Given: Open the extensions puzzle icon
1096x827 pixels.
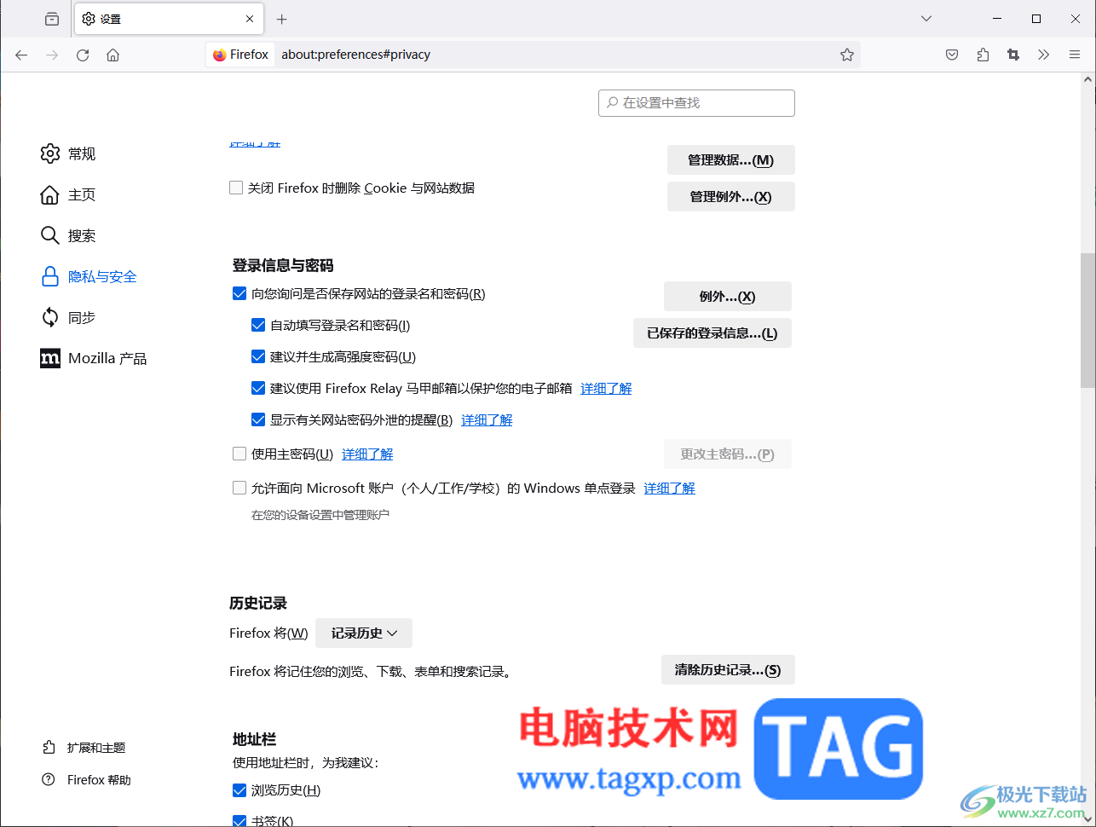Looking at the screenshot, I should 983,55.
